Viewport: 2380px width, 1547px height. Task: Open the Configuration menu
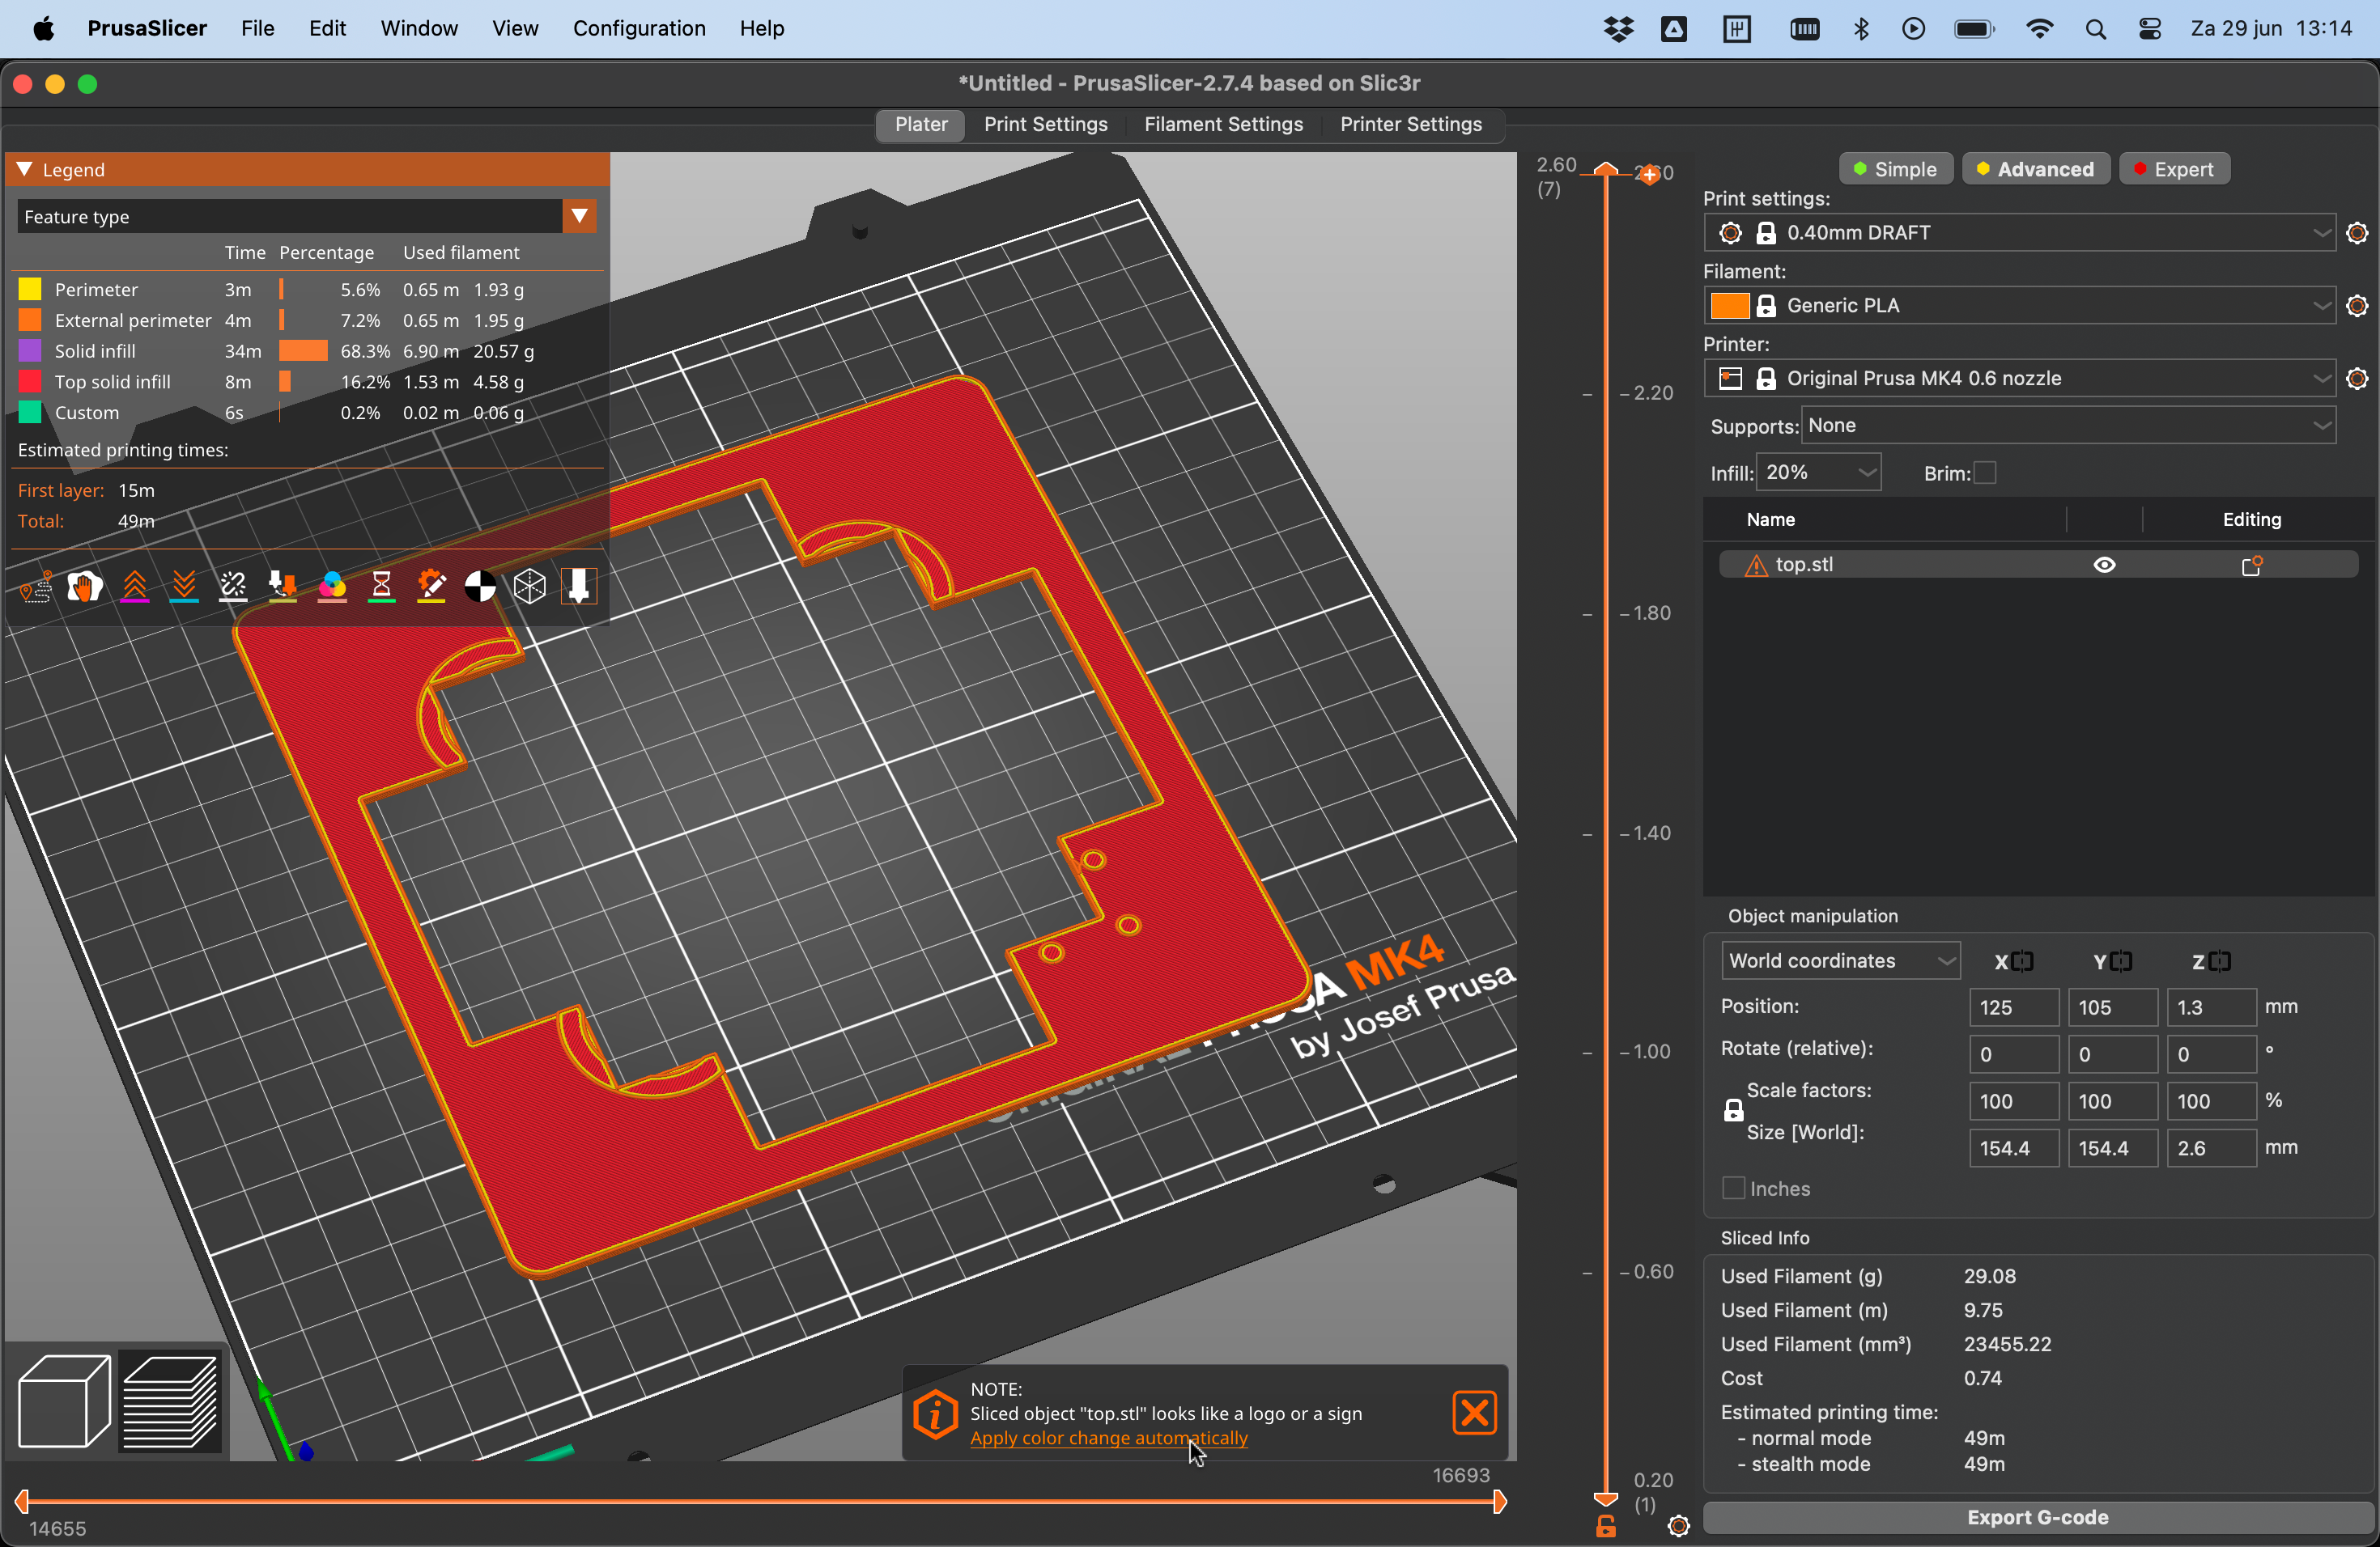pyautogui.click(x=639, y=29)
